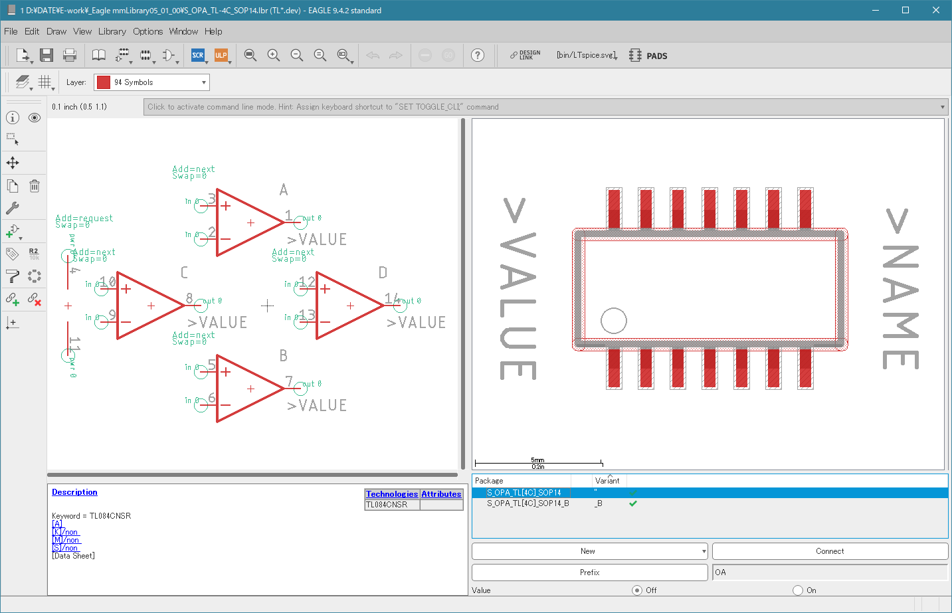This screenshot has width=952, height=613.
Task: Click the Edit device icon
Action: click(x=123, y=55)
